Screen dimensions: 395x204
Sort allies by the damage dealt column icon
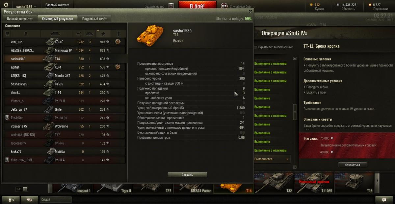79,34
